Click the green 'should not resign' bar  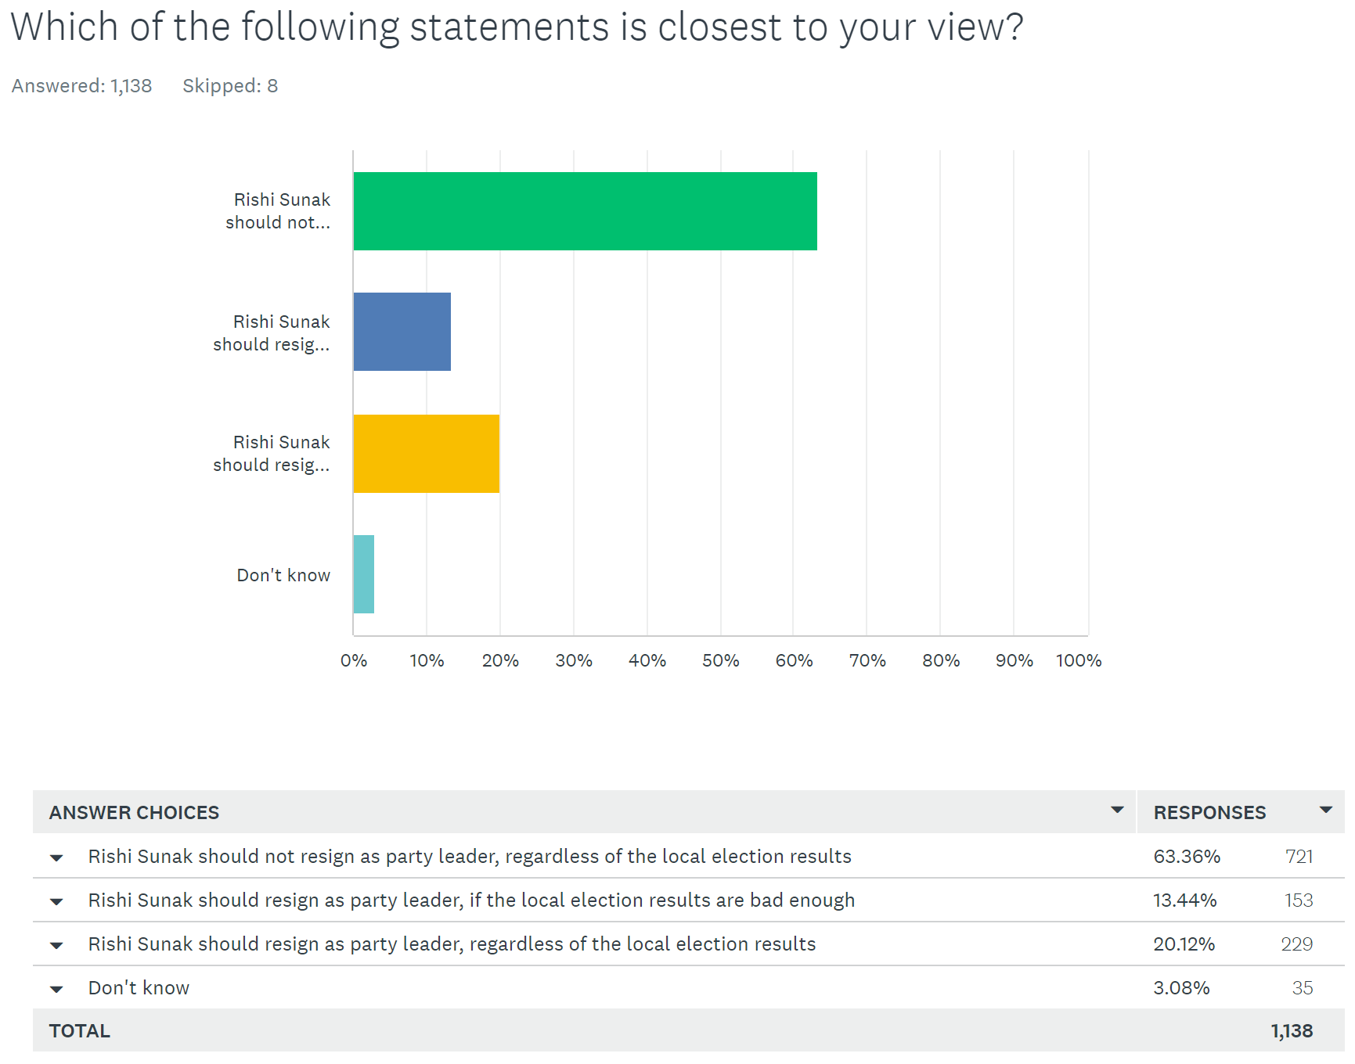585,211
